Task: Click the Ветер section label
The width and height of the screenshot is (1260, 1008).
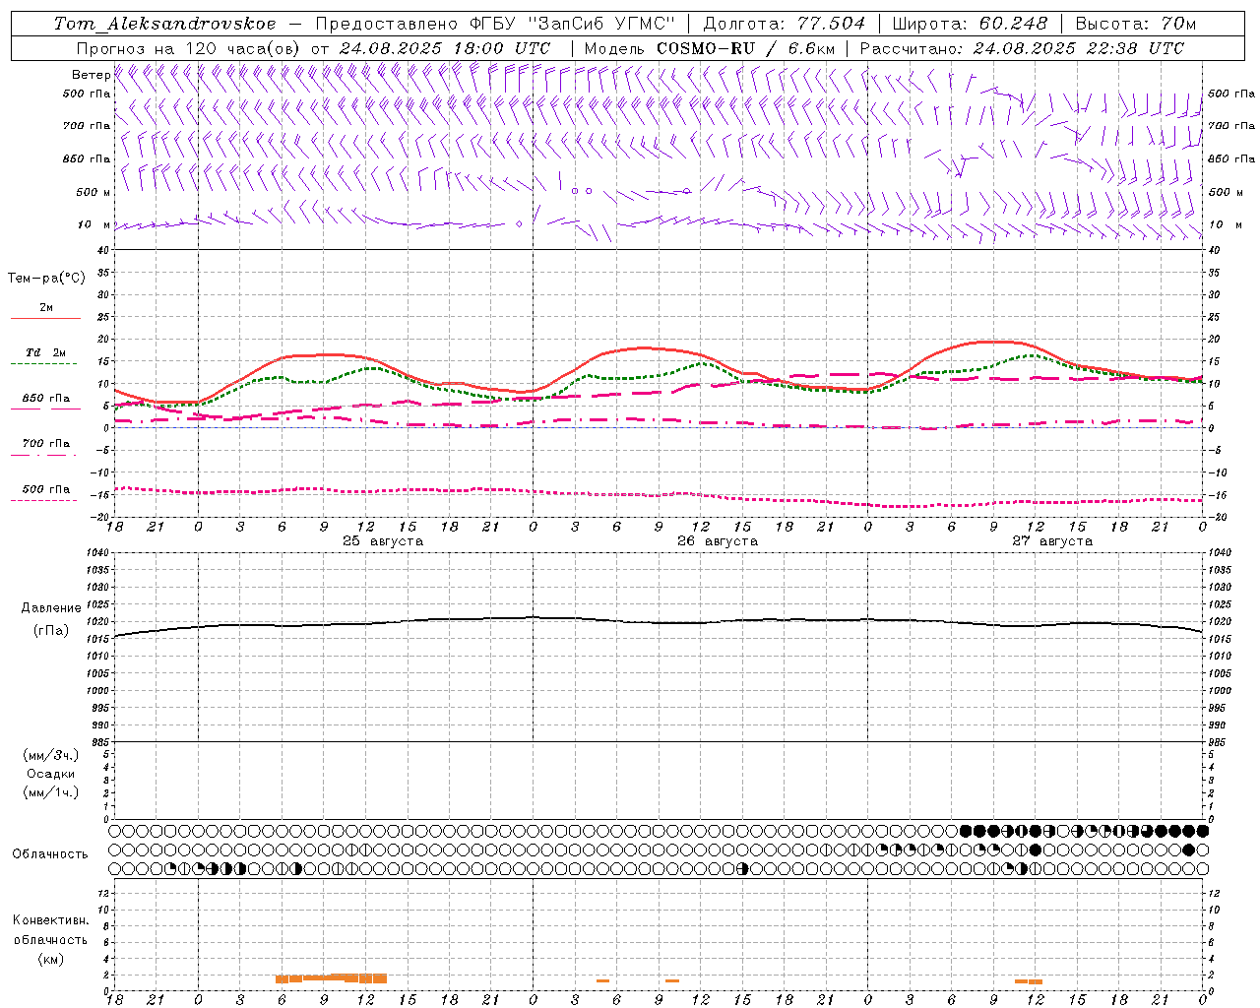Action: tap(91, 75)
